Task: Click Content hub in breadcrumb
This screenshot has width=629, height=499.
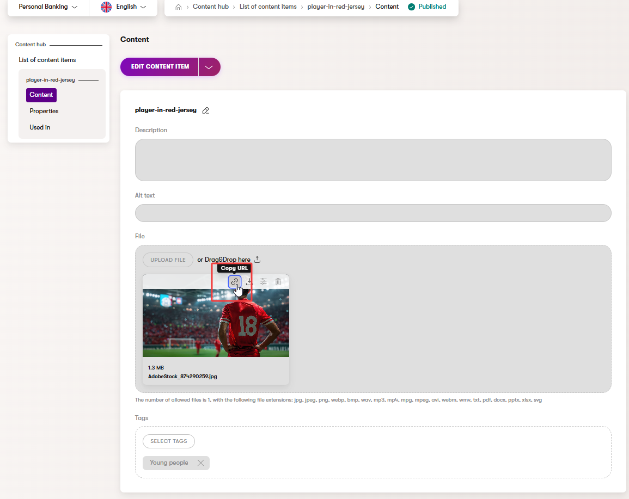Action: tap(211, 7)
